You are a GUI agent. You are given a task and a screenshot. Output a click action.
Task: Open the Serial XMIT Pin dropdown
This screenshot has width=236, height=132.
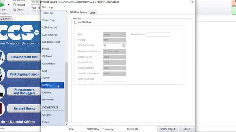coord(114,62)
